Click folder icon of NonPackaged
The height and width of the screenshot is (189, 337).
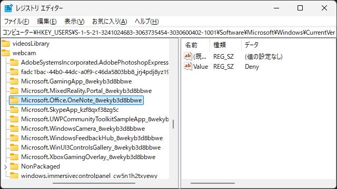pyautogui.click(x=14, y=166)
